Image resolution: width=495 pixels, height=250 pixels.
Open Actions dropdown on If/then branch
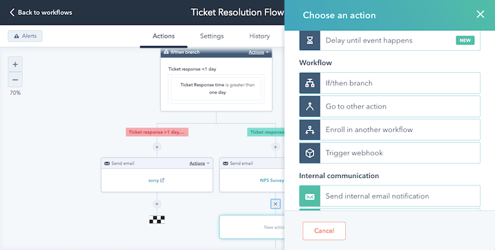[x=258, y=52]
